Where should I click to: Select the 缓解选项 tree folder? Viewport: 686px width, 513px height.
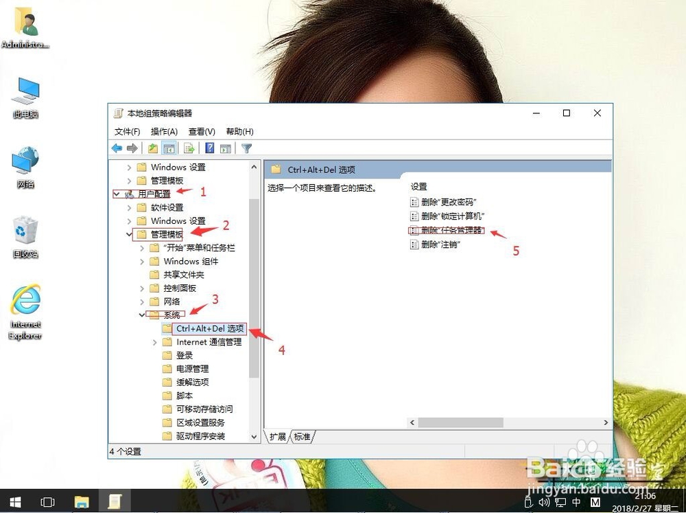coord(186,382)
